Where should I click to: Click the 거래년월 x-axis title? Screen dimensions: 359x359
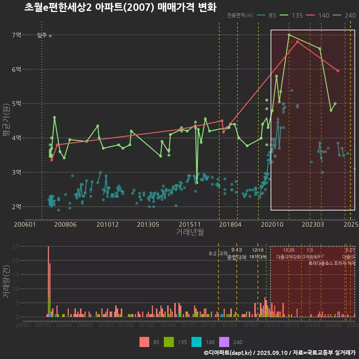(190, 232)
